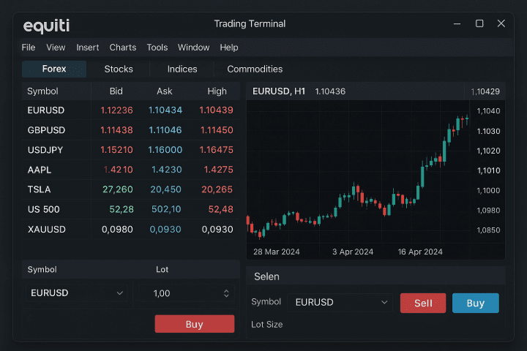
Task: Click the 1,10429 current price label
Action: pos(485,91)
